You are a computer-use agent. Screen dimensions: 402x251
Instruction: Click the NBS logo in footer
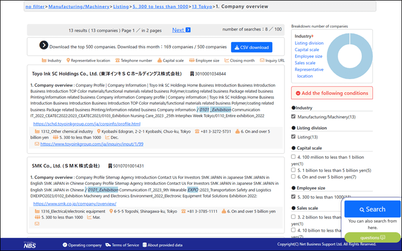click(30, 245)
